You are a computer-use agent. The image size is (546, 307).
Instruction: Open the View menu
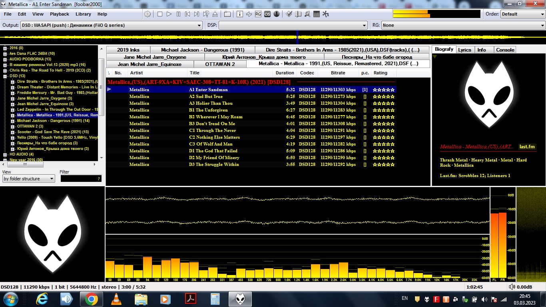pos(38,14)
